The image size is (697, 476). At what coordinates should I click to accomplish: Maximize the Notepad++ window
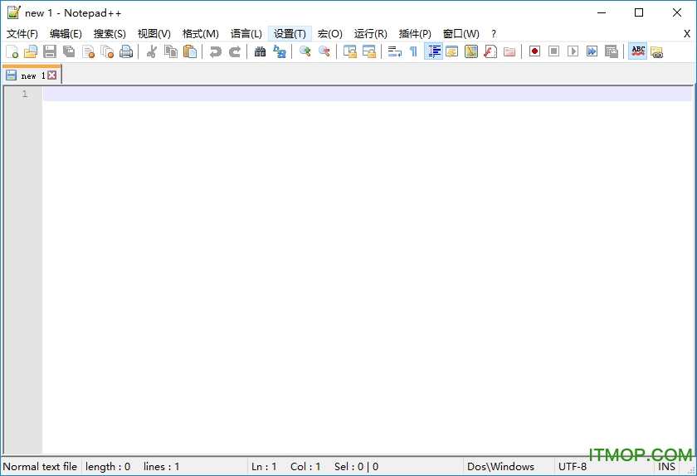[639, 12]
